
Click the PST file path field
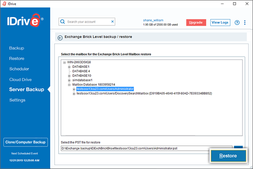[146, 148]
